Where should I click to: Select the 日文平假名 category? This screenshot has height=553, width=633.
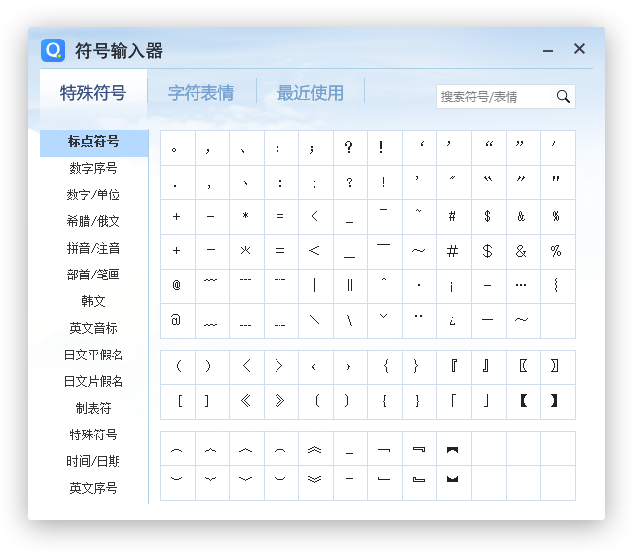(x=94, y=355)
